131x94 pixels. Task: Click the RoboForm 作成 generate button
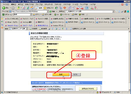coord(82,14)
